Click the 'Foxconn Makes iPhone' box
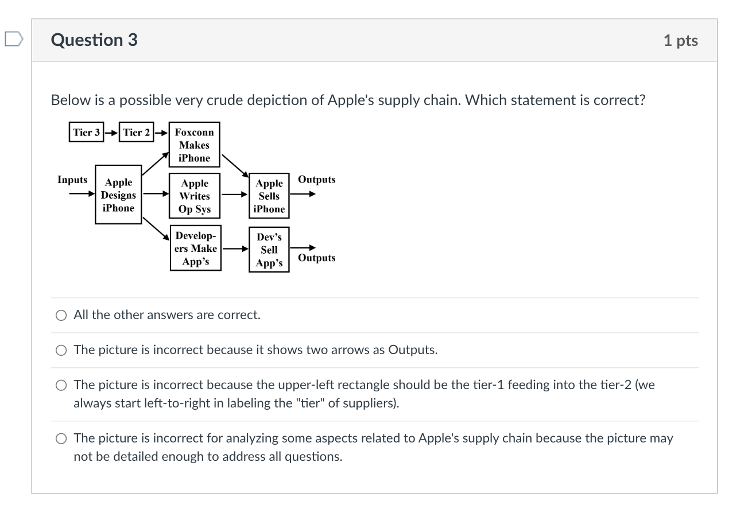The width and height of the screenshot is (752, 505). click(194, 144)
